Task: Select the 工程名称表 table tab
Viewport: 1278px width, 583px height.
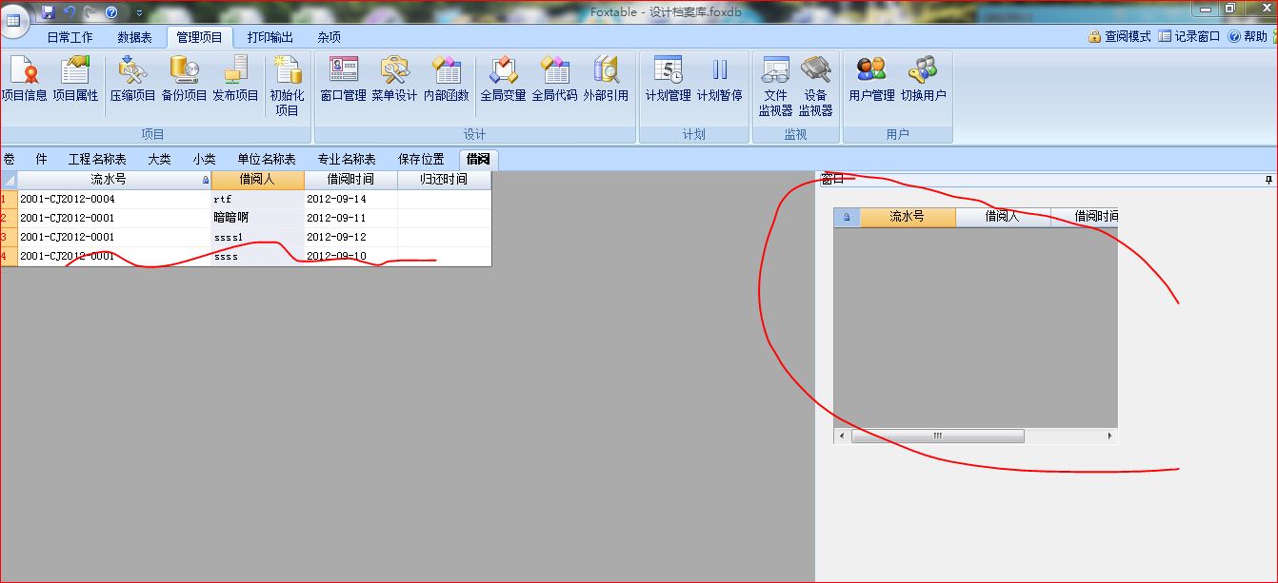Action: 97,159
